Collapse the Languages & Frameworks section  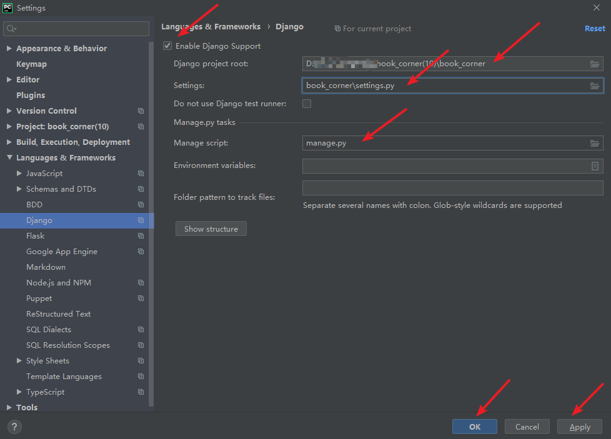point(9,158)
